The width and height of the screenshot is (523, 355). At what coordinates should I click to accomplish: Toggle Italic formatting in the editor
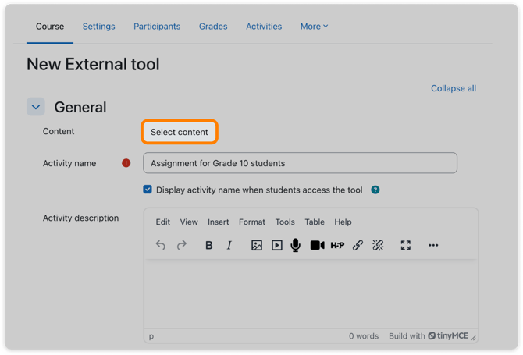pyautogui.click(x=229, y=245)
